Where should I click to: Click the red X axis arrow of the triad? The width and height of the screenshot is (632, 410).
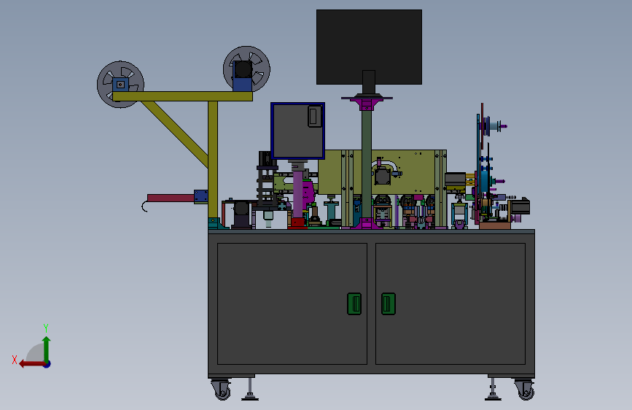pos(31,364)
